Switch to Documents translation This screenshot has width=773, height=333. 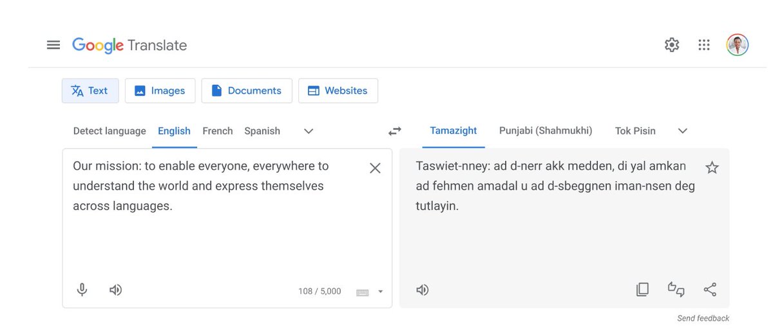point(247,91)
